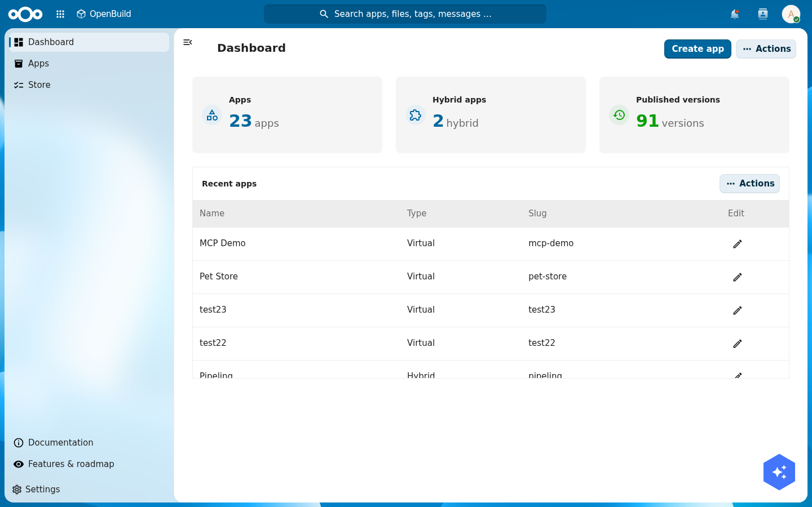Image resolution: width=812 pixels, height=507 pixels.
Task: Click the Published versions history icon
Action: [x=619, y=115]
